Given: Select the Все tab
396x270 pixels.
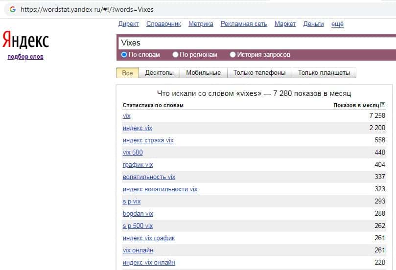Looking at the screenshot, I should [127, 73].
